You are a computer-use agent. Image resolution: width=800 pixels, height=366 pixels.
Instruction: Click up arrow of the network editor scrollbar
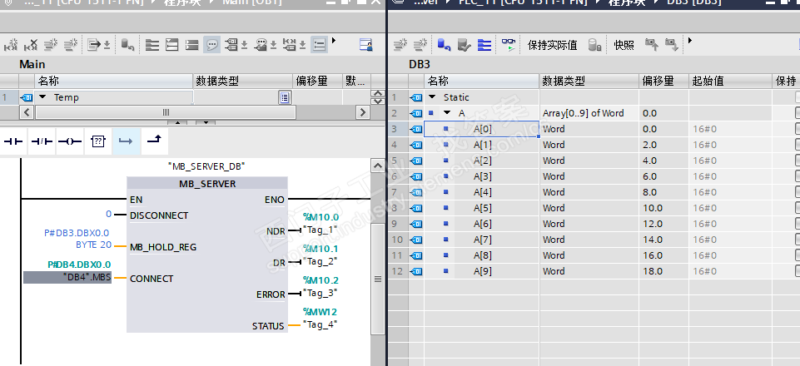pos(378,166)
